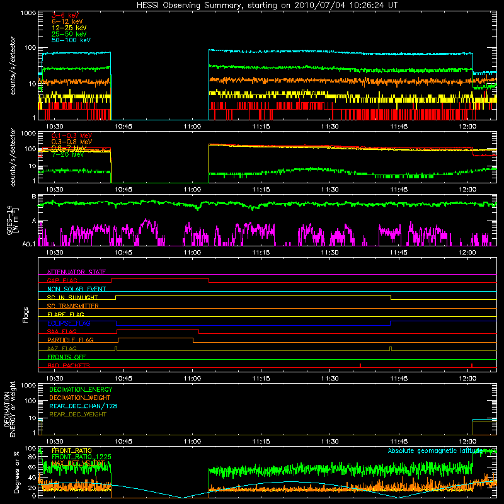Click the BAD_PACKETS red tick near 12:01
Viewport: 504px width, 504px height.
pyautogui.click(x=471, y=365)
